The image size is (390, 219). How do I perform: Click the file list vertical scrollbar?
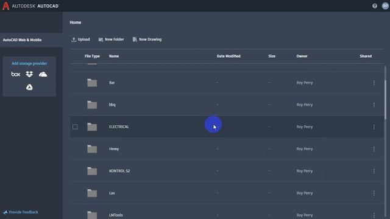(386, 99)
